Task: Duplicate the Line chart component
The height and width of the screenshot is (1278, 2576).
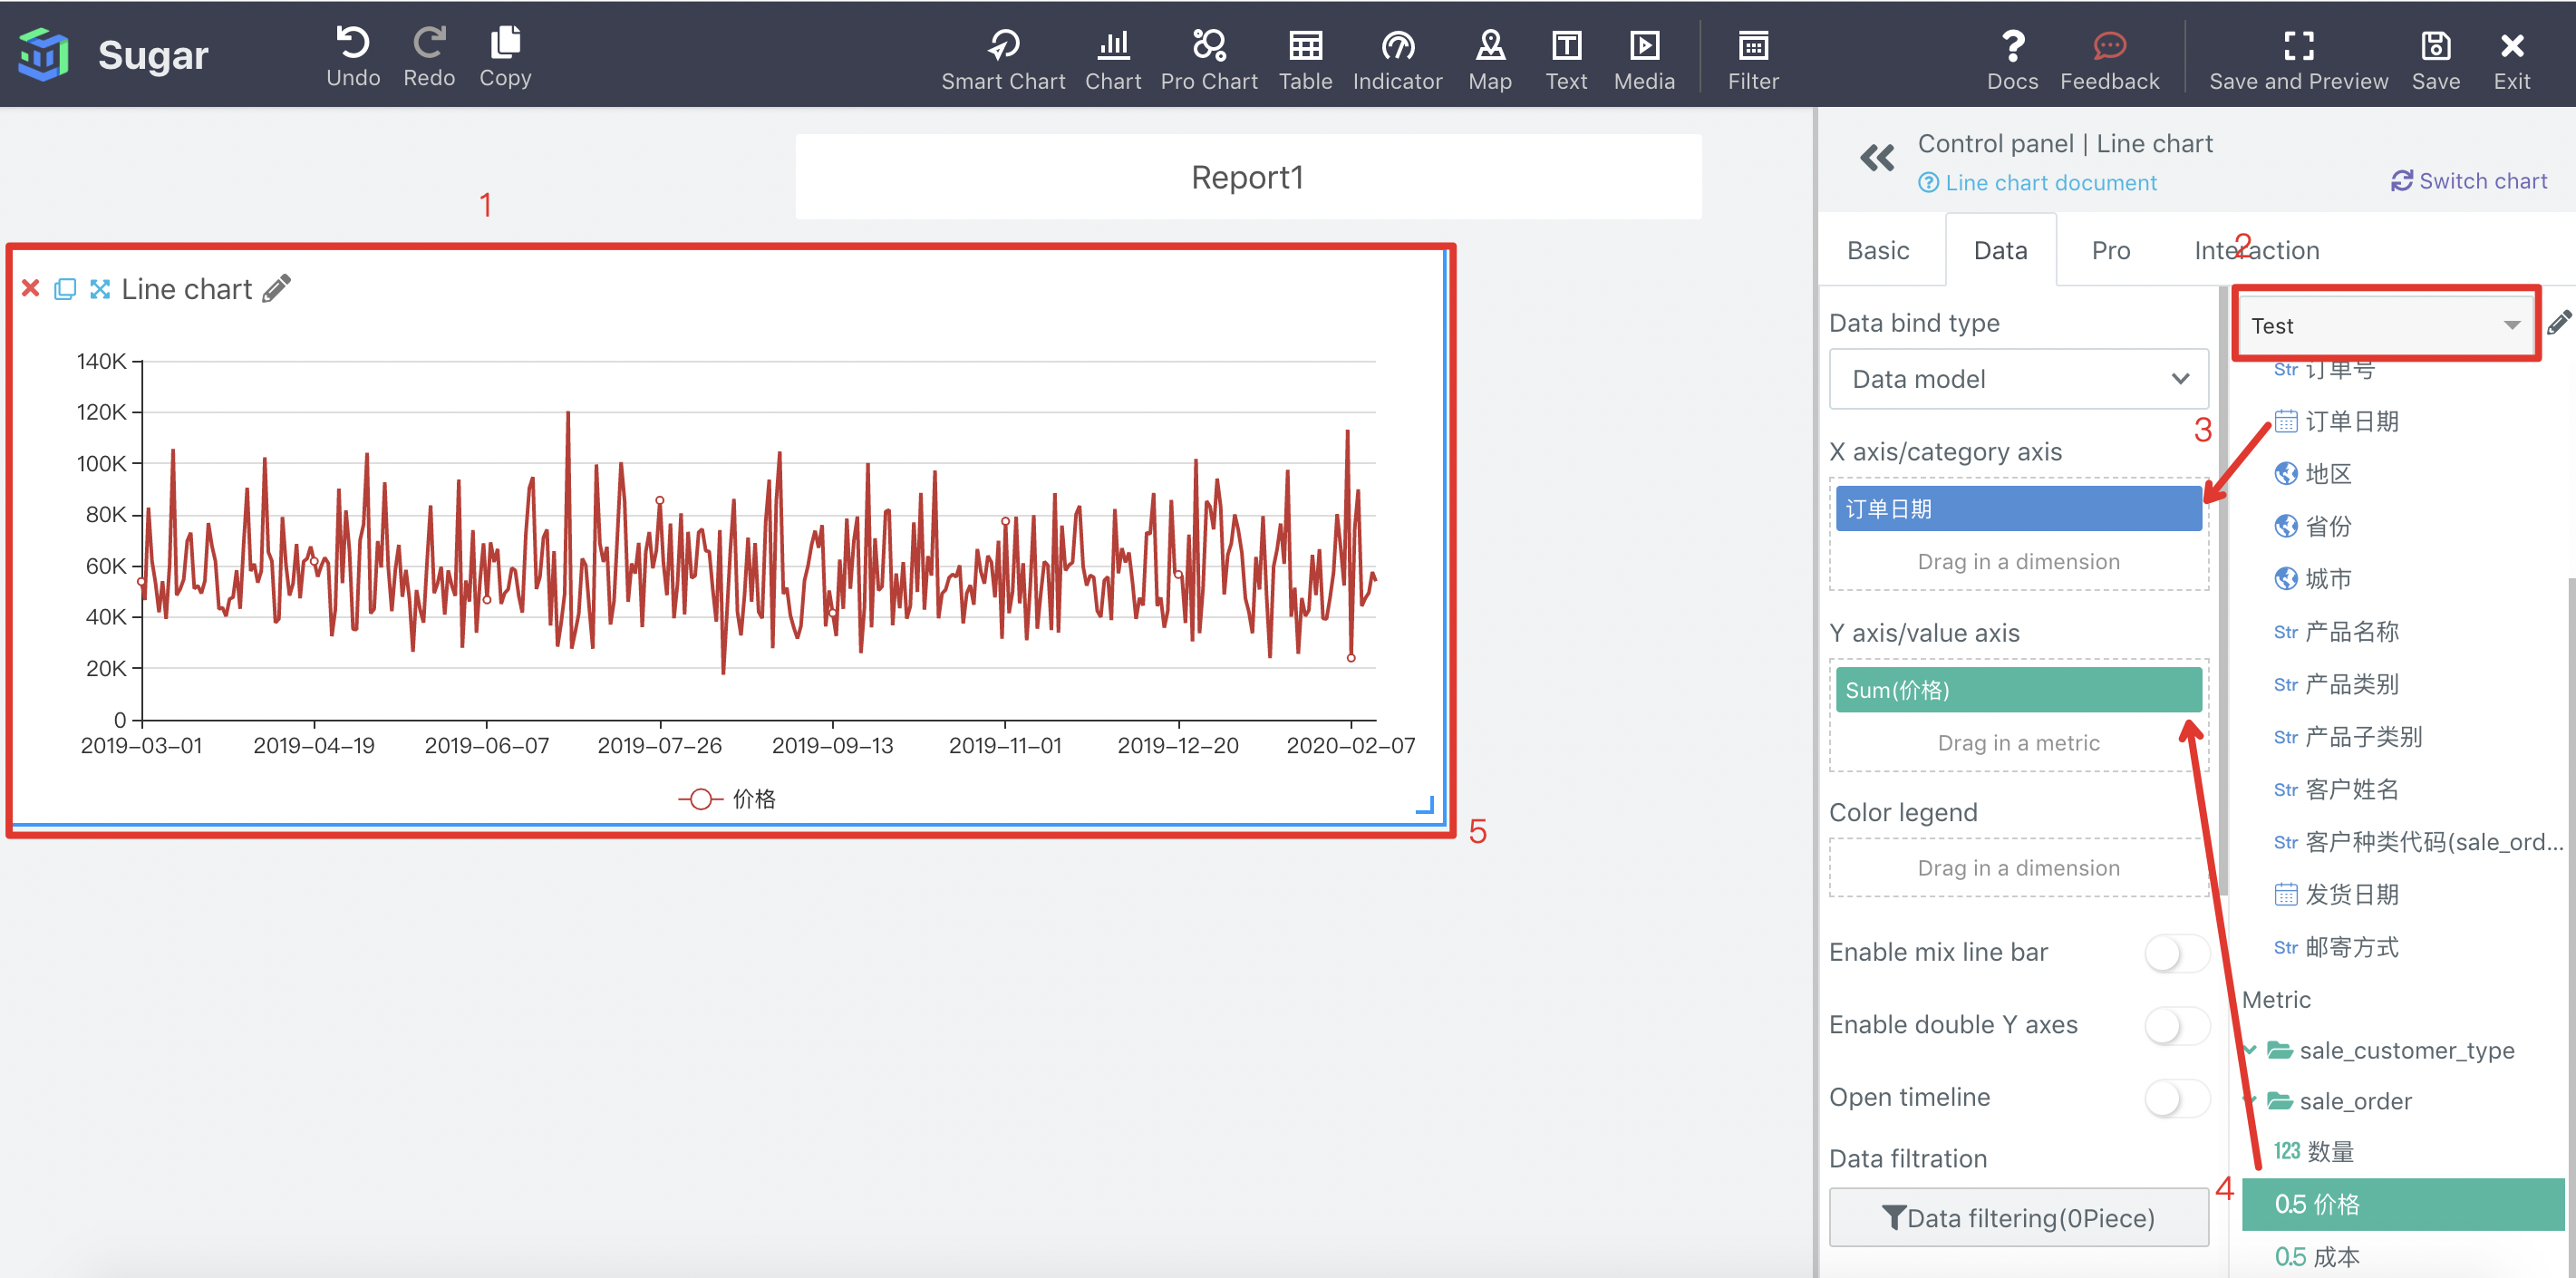Action: click(65, 289)
